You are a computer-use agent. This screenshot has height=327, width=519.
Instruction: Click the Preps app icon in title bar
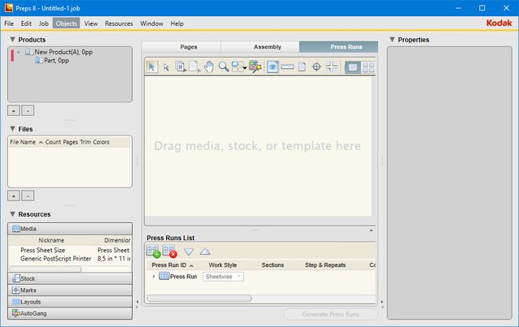coord(9,8)
